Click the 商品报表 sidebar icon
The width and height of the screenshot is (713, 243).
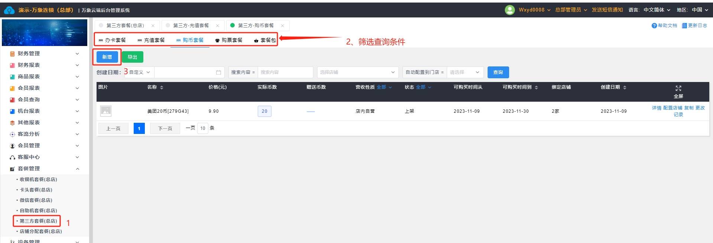click(x=12, y=77)
